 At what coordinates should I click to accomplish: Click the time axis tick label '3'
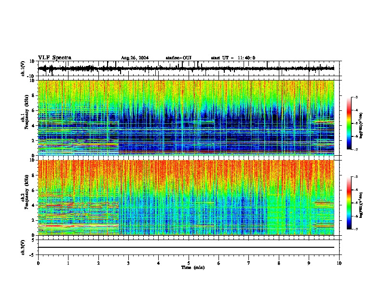coord(128,263)
